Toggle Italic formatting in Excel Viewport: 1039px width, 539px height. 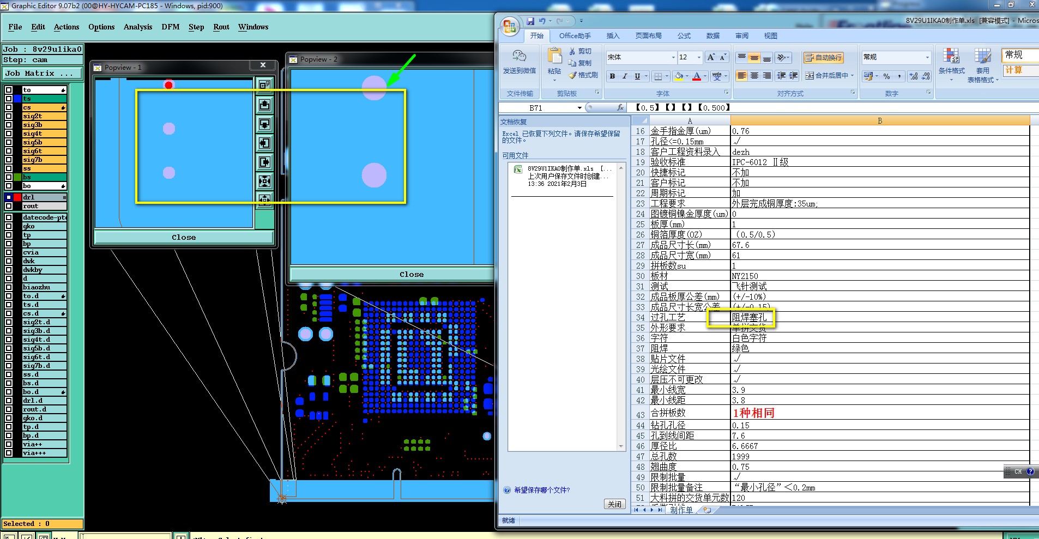click(x=625, y=76)
